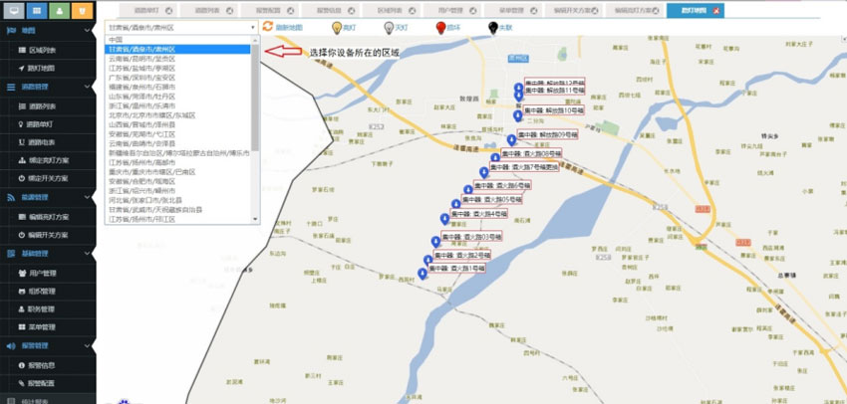This screenshot has width=847, height=404.
Task: Switch to the 用户管理 tab
Action: [445, 10]
